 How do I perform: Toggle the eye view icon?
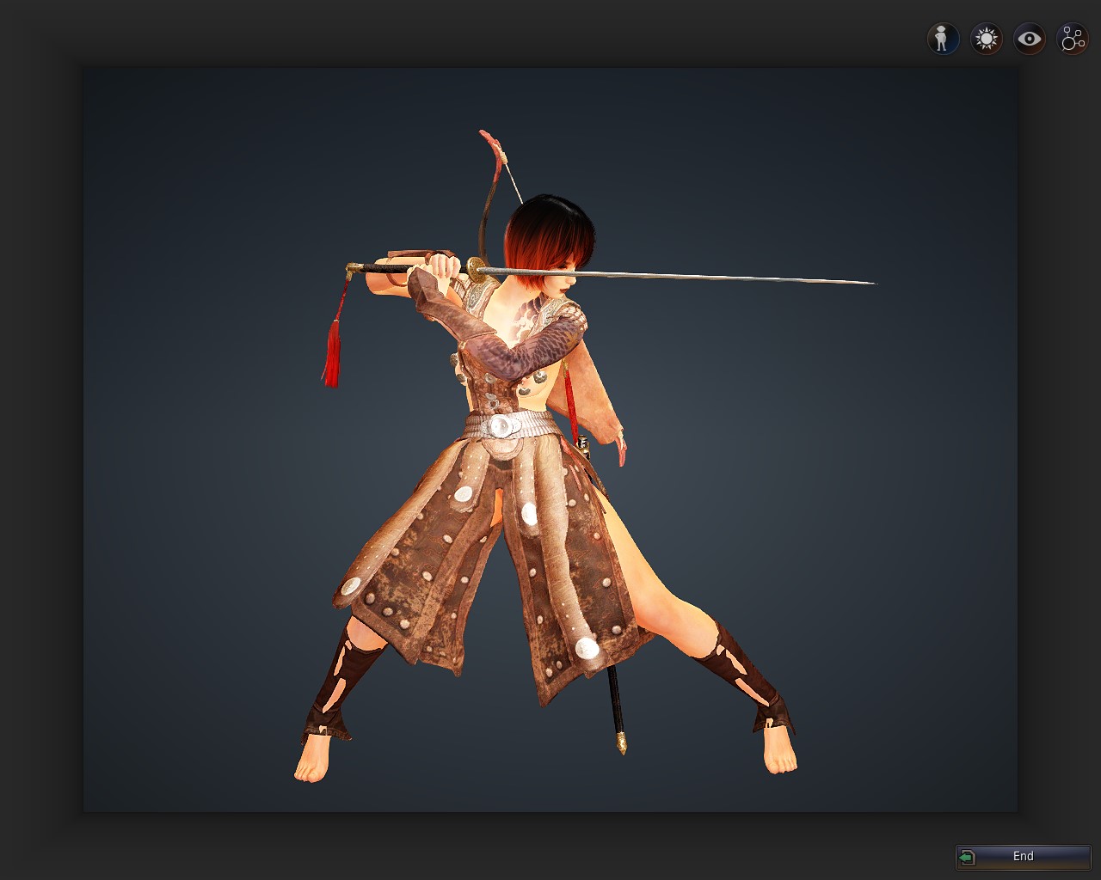[1029, 39]
